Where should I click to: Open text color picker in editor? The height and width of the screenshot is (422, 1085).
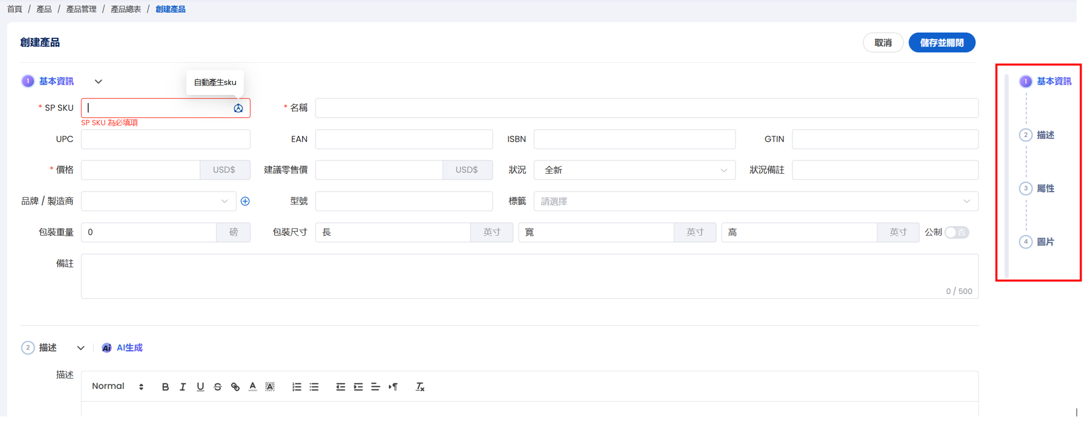point(253,387)
